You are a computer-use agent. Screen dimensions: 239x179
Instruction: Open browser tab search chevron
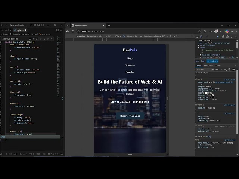pyautogui.click(x=68, y=26)
